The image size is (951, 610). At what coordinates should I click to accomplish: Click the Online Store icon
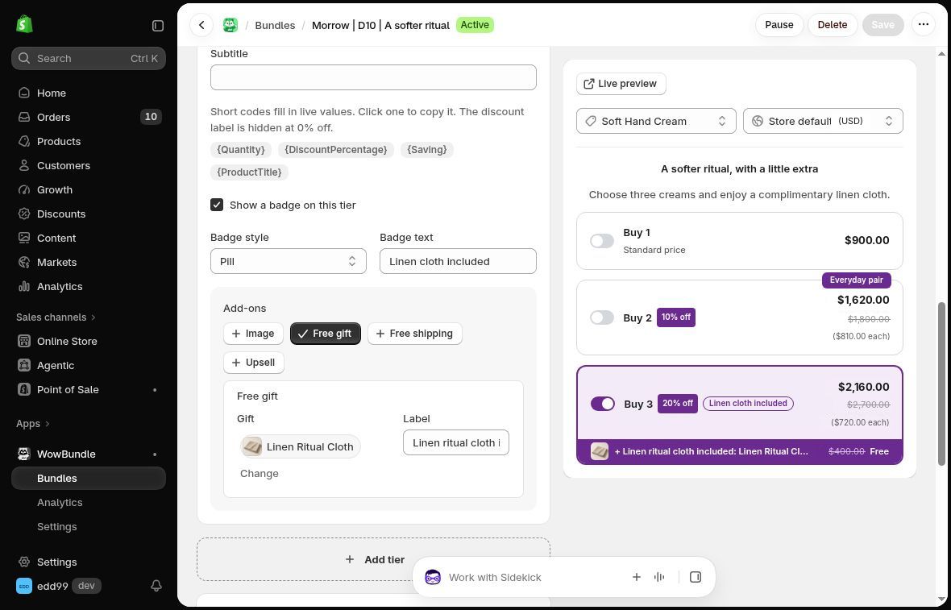(x=24, y=341)
